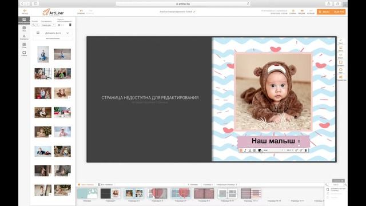Open the cover thumbnail in the page strip
This screenshot has width=366, height=206.
coord(87,193)
